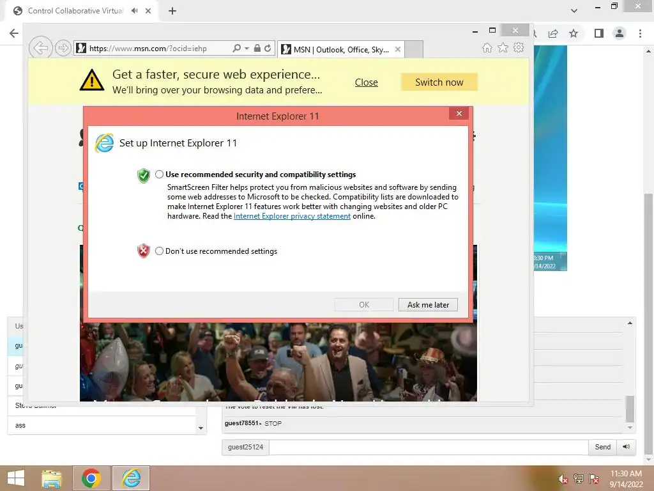
Task: Click Chrome back arrow
Action: (14, 33)
